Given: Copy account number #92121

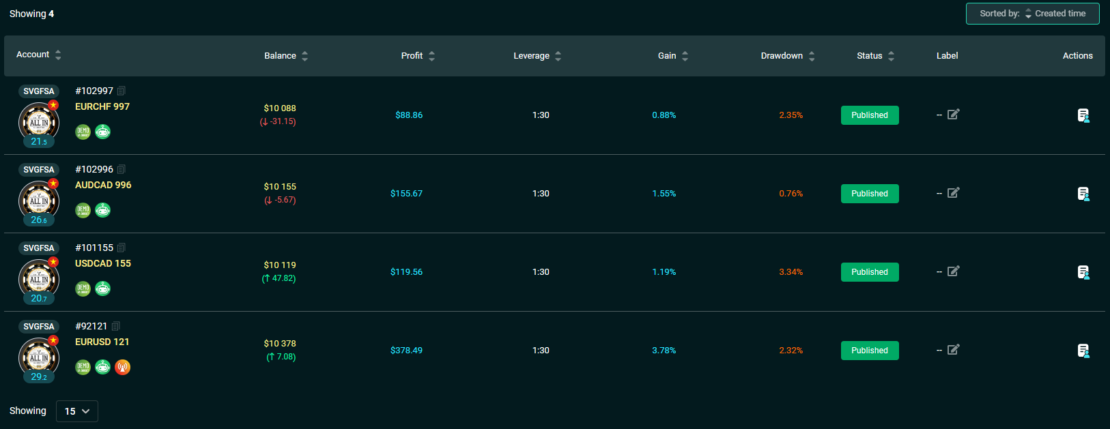Looking at the screenshot, I should point(116,326).
